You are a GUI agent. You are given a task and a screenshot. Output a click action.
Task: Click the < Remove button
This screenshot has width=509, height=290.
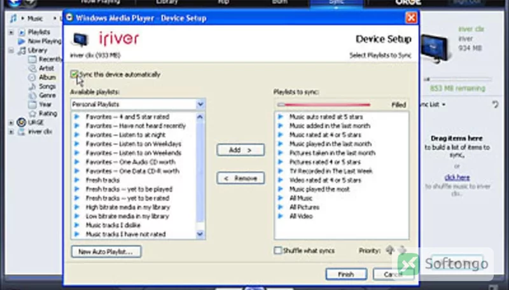[241, 178]
